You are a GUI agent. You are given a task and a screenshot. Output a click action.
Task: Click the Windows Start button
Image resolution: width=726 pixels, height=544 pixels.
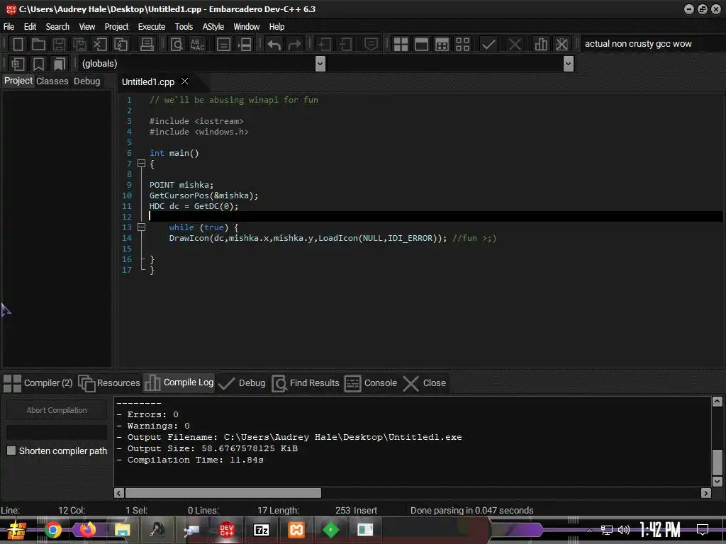pyautogui.click(x=17, y=530)
